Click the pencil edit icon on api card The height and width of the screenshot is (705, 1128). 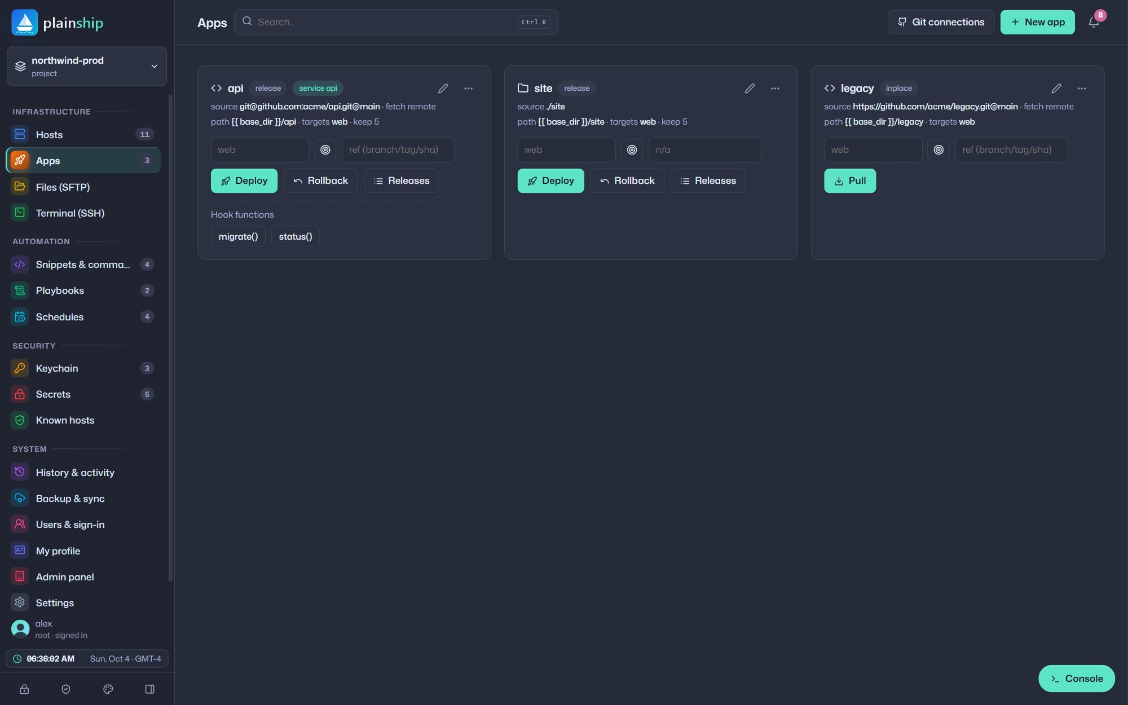point(443,88)
